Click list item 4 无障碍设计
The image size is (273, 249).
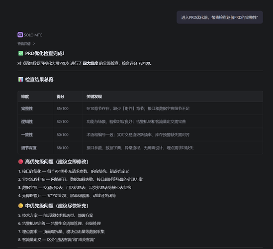point(67,196)
